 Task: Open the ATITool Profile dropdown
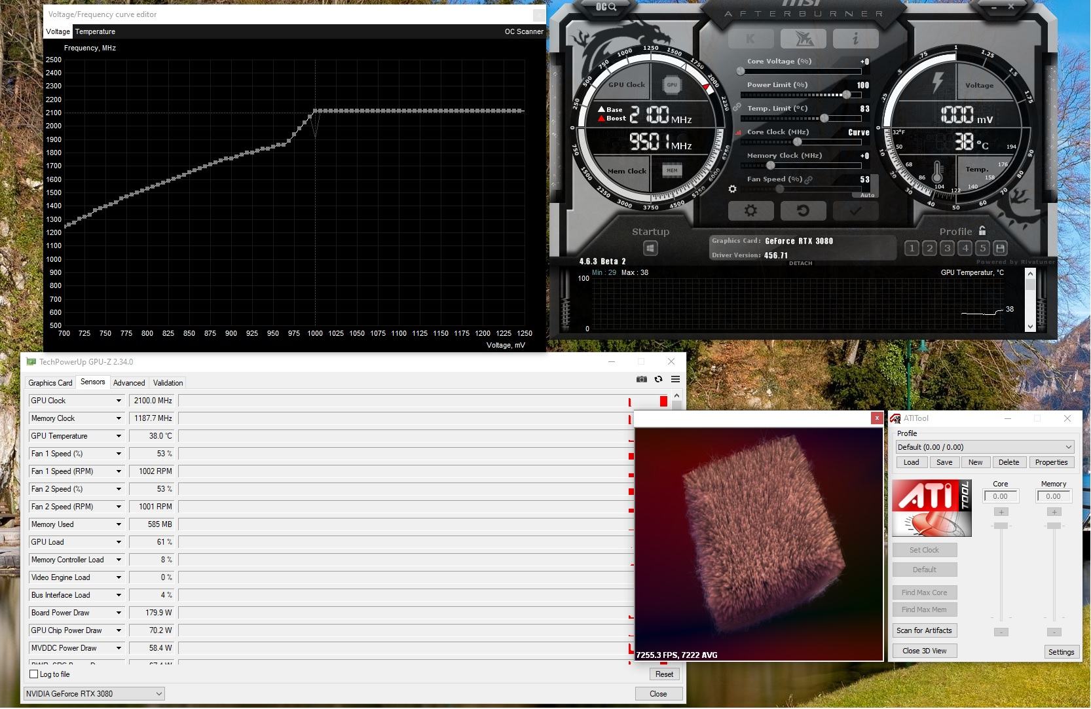[x=985, y=447]
